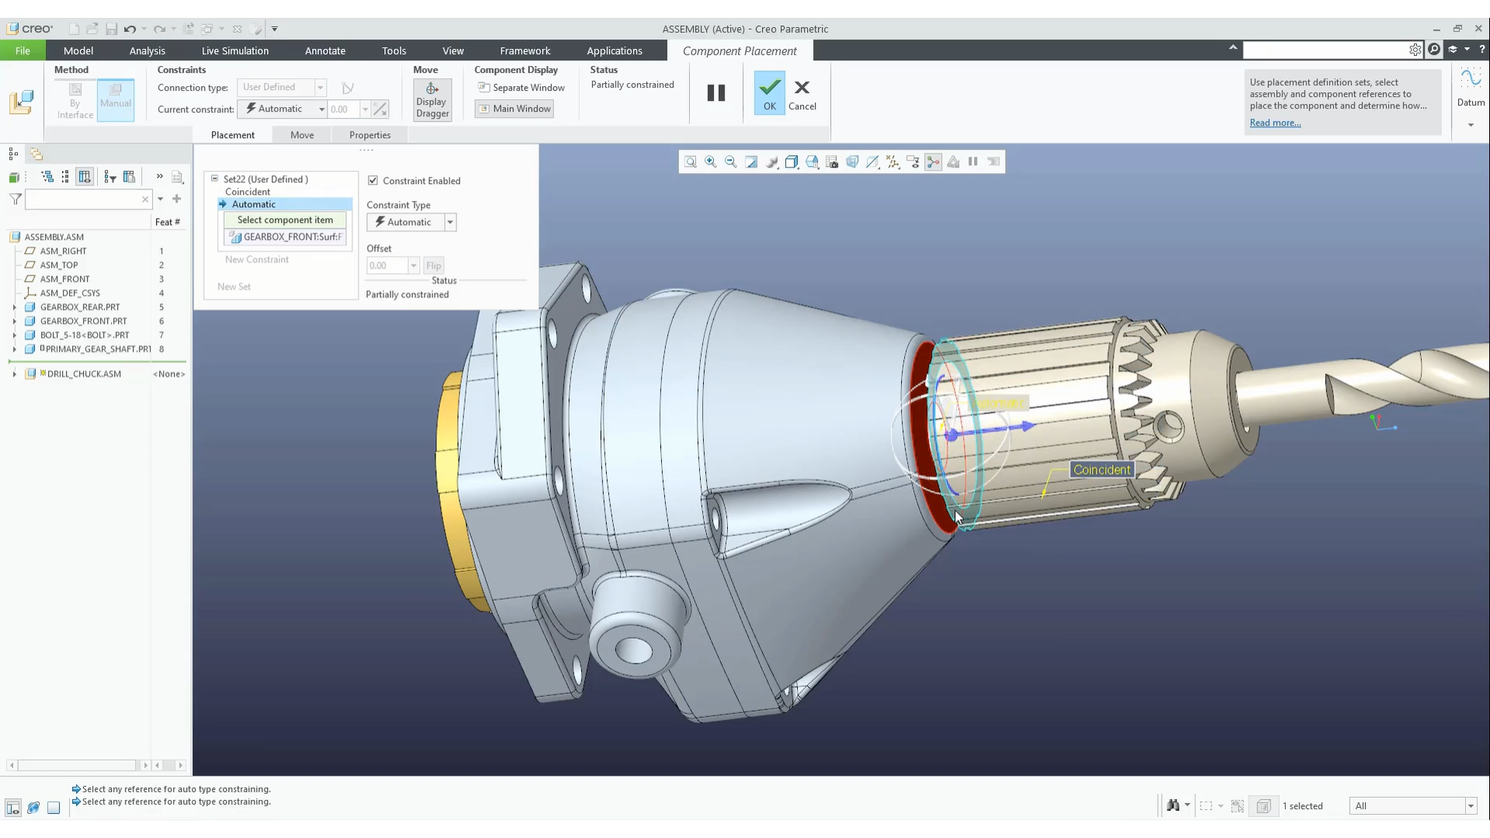Click the New file icon
Image resolution: width=1490 pixels, height=838 pixels.
coord(74,29)
